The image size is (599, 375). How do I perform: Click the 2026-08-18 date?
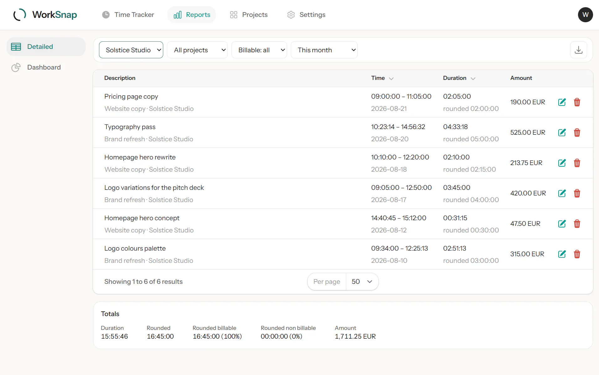[x=389, y=169]
